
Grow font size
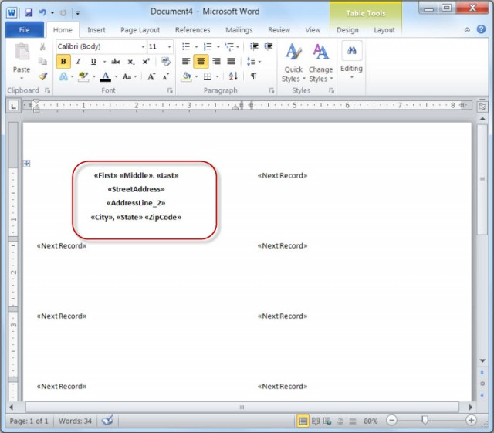coord(151,76)
